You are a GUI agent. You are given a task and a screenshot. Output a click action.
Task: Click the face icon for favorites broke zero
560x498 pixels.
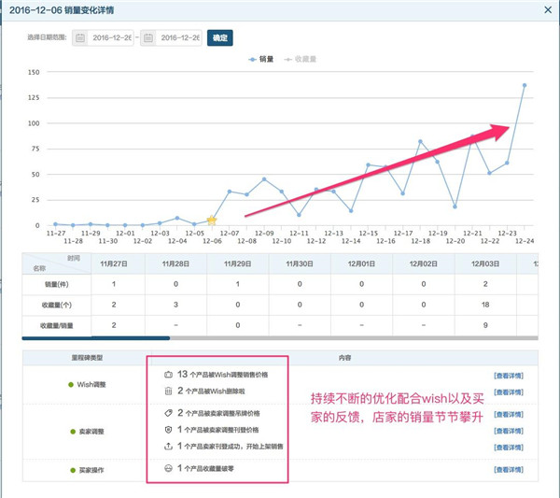coord(168,468)
